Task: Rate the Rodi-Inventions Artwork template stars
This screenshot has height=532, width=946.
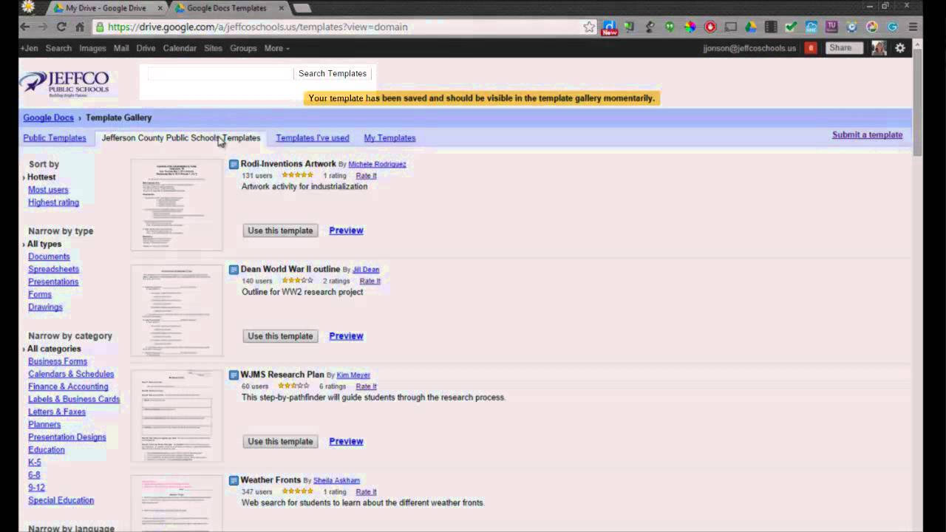Action: pyautogui.click(x=297, y=175)
